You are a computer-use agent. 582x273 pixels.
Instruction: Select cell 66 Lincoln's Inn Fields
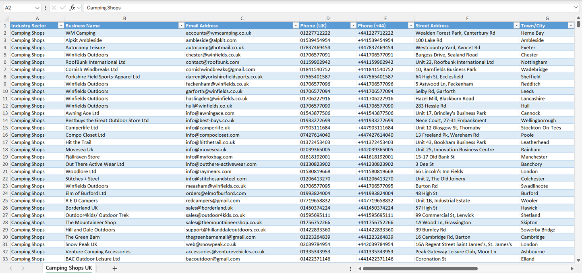(x=467, y=171)
